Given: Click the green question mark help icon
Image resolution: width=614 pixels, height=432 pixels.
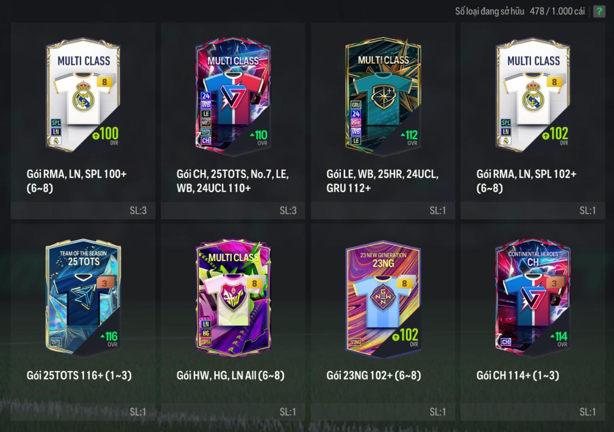Looking at the screenshot, I should (599, 11).
